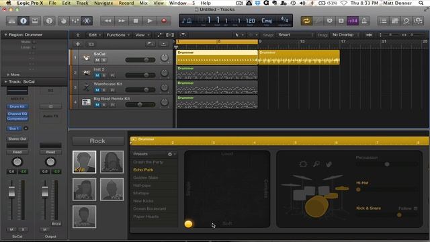Image resolution: width=430 pixels, height=242 pixels.
Task: Toggle automation show/hide button in Tracks menu bar
Action: click(159, 35)
